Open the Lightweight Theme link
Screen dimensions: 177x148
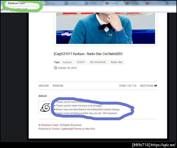coord(71,129)
